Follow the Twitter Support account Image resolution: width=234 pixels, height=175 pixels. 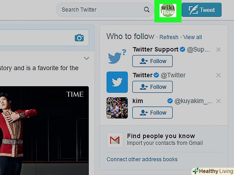[152, 61]
